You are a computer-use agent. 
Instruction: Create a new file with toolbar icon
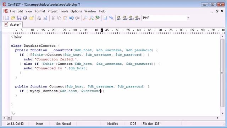click(x=7, y=18)
